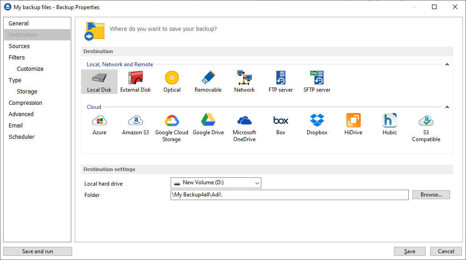Pick Optical disc destination

pos(172,82)
